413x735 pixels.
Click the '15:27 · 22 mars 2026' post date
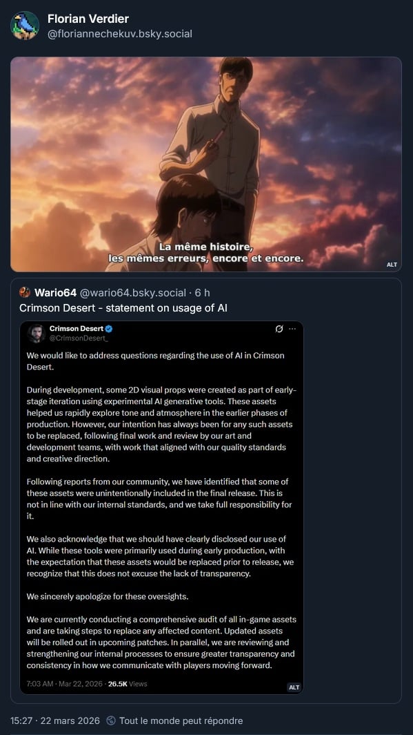click(x=55, y=720)
